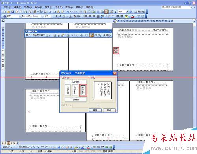Viewport: 197px width, 154px height.
Task: Open Insert AutoText dropdown in header toolbar
Action: (x=38, y=35)
